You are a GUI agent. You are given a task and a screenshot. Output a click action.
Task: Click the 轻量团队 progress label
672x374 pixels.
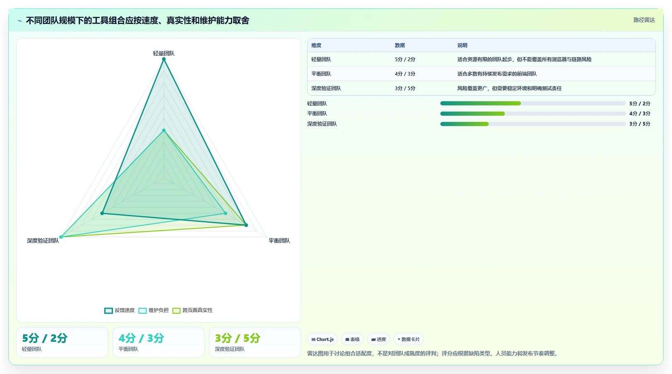click(x=317, y=104)
